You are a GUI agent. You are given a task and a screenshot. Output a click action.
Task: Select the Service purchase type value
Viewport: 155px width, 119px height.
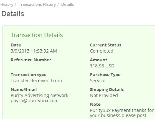[x=98, y=81]
